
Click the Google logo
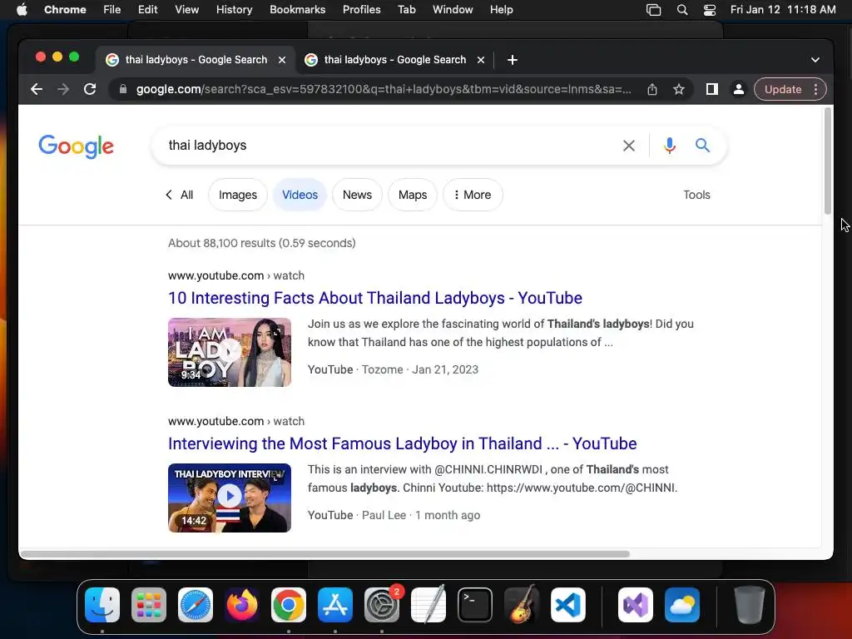[x=76, y=146]
